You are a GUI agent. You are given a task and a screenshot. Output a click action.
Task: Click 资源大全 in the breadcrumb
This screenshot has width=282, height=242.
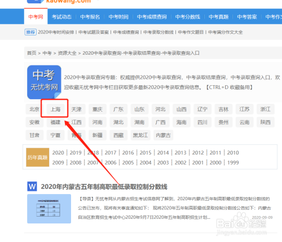click(x=67, y=53)
